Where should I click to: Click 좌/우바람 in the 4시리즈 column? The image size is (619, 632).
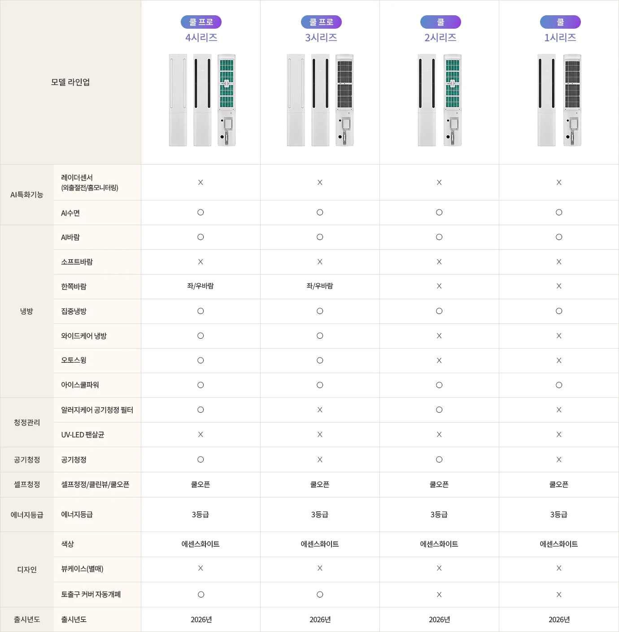coord(201,286)
